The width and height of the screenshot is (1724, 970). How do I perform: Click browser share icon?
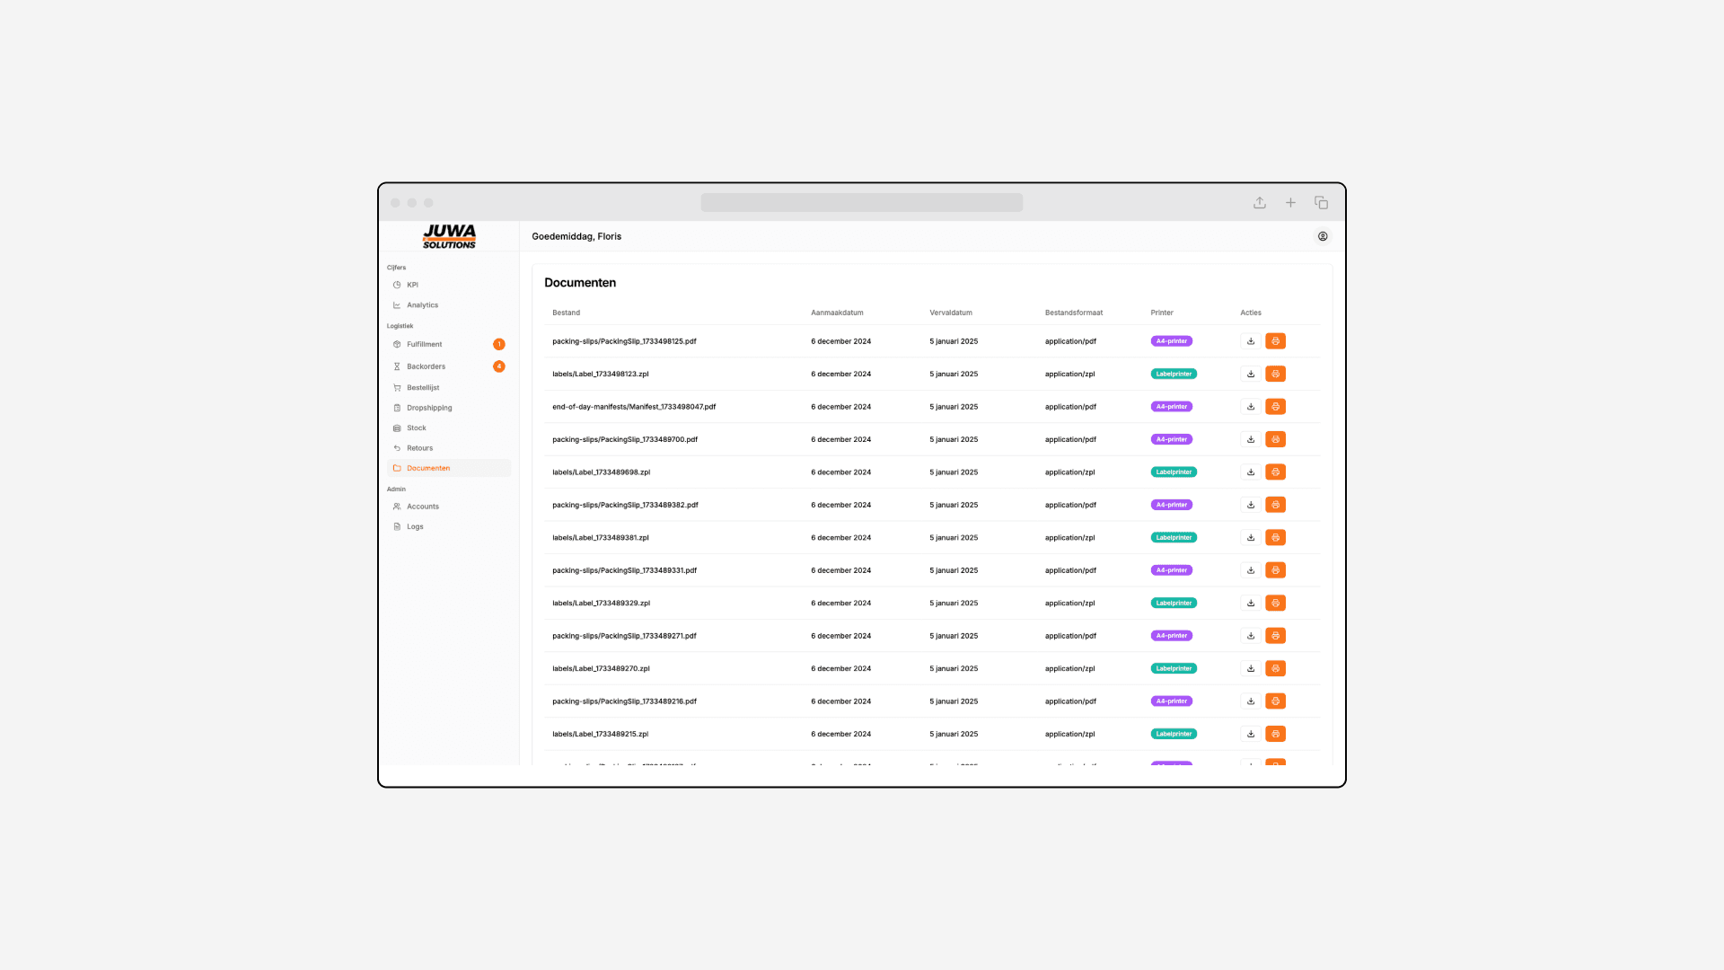tap(1259, 203)
